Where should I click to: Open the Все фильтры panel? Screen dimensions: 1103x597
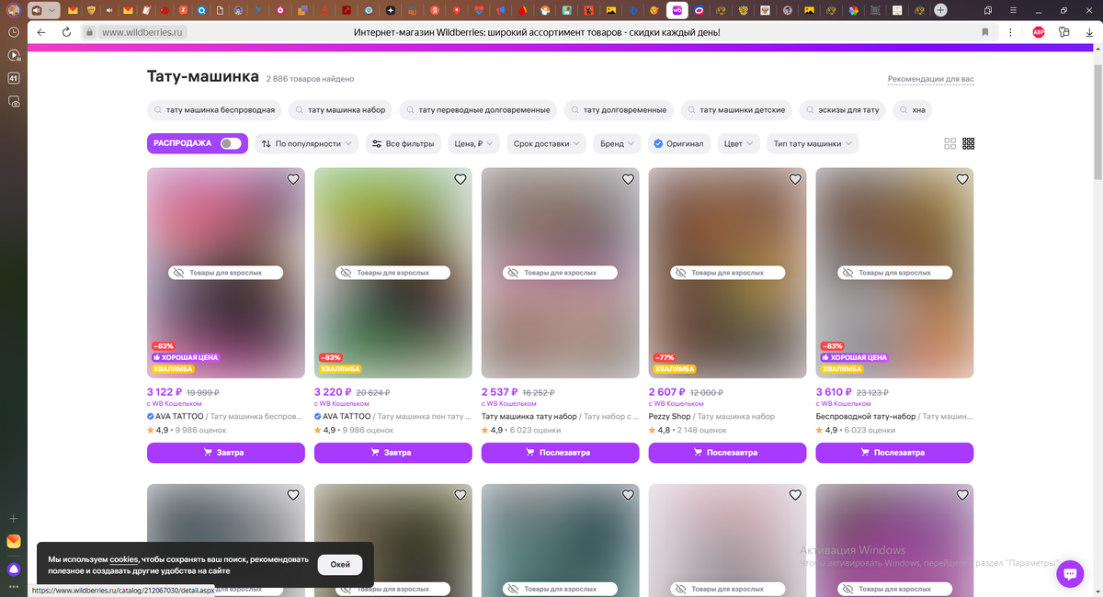point(404,143)
